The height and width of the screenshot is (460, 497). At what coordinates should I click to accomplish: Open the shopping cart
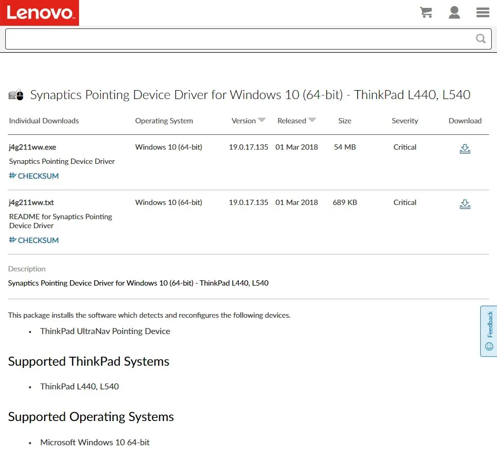point(426,13)
